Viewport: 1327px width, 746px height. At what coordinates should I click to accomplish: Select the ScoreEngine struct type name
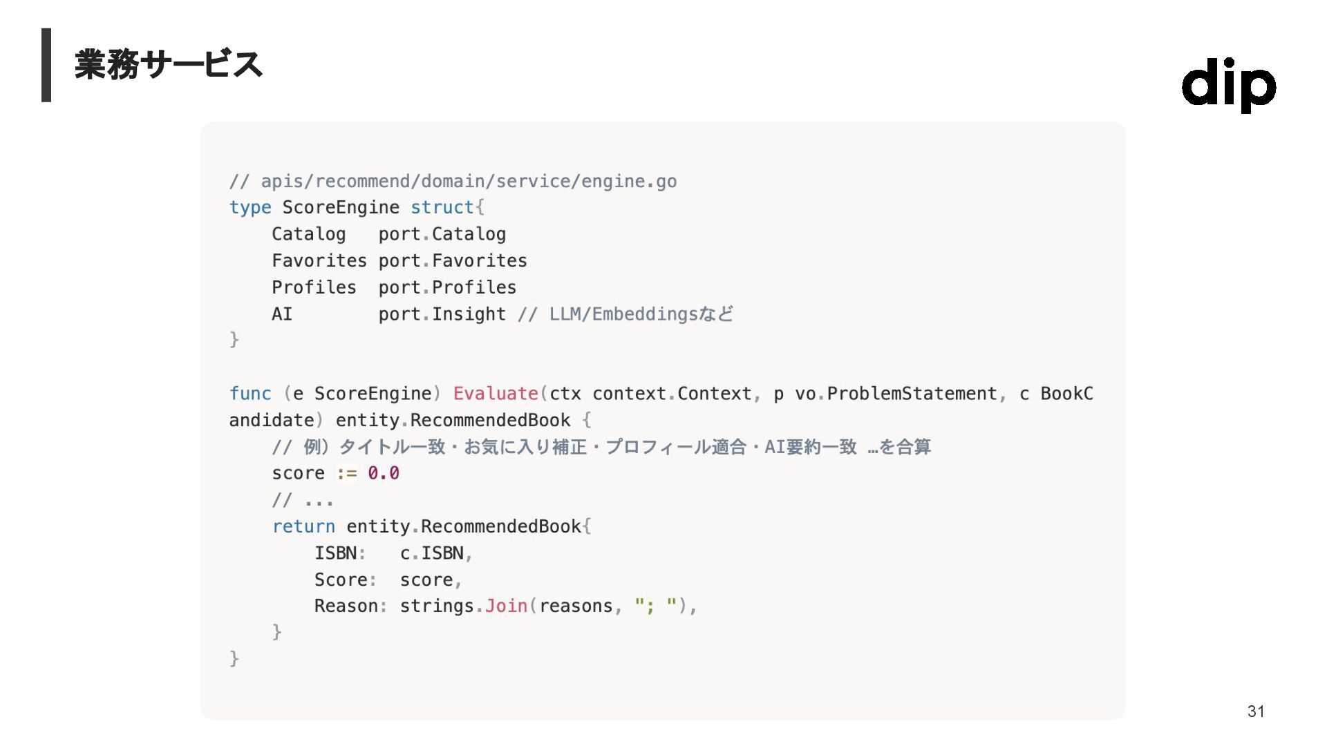tap(341, 208)
